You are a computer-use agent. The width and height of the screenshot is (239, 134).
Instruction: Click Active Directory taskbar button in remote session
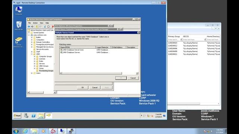[x=49, y=116]
